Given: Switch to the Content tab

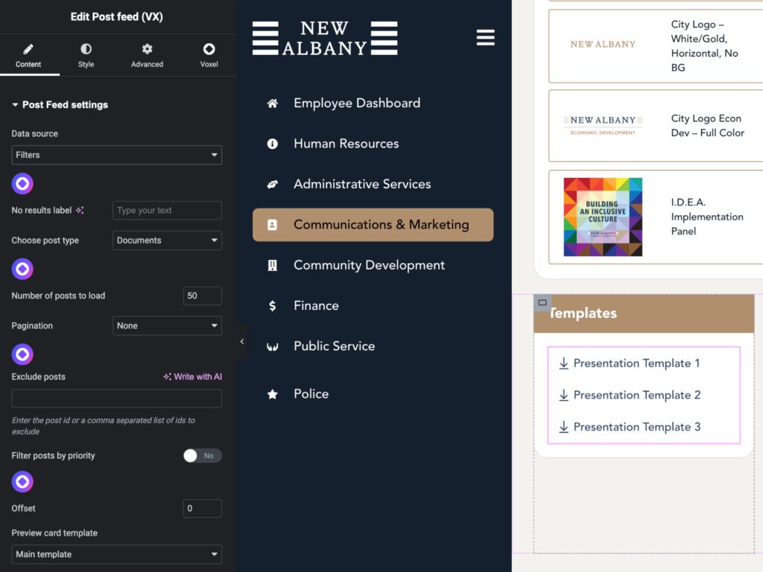Looking at the screenshot, I should coord(28,55).
